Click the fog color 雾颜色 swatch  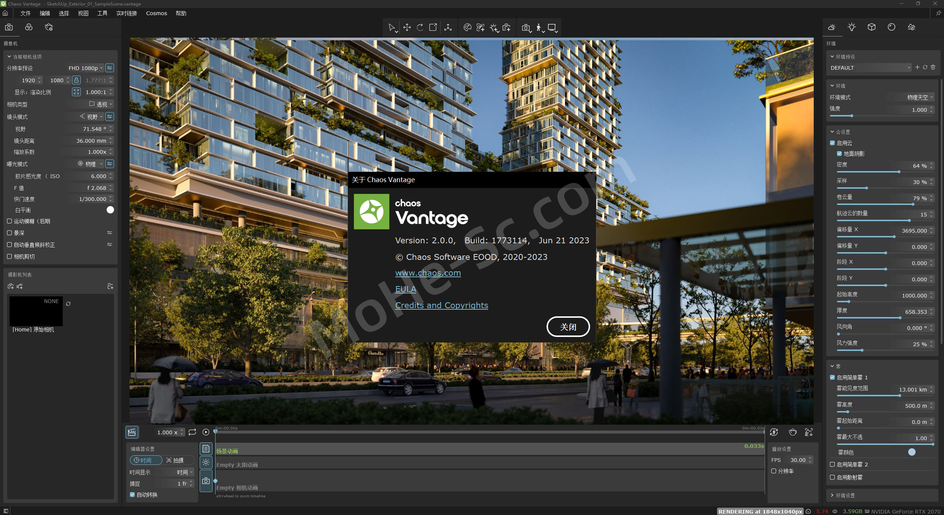(x=912, y=452)
